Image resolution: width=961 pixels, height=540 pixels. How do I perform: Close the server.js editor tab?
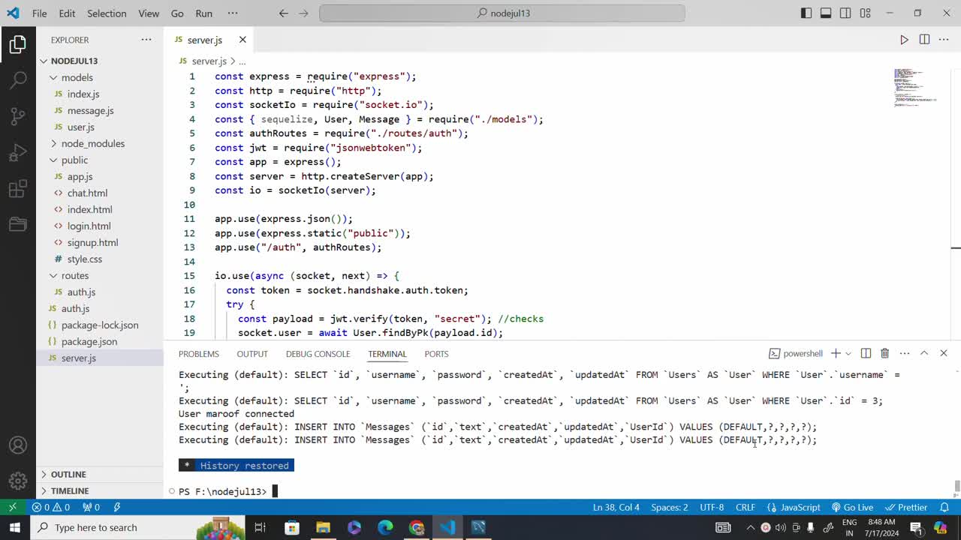pyautogui.click(x=243, y=40)
